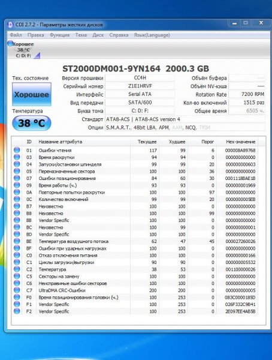Click status circle for Температура воздушного потока row

[17, 241]
